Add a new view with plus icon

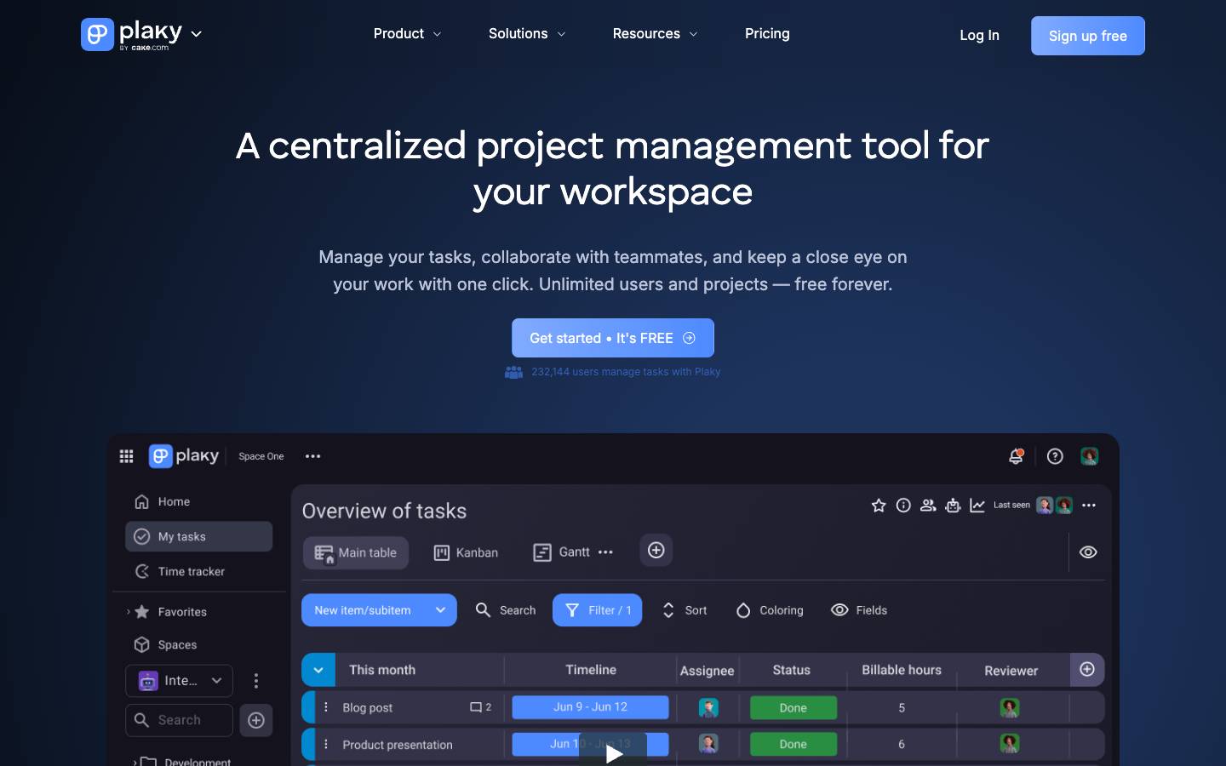pyautogui.click(x=656, y=551)
